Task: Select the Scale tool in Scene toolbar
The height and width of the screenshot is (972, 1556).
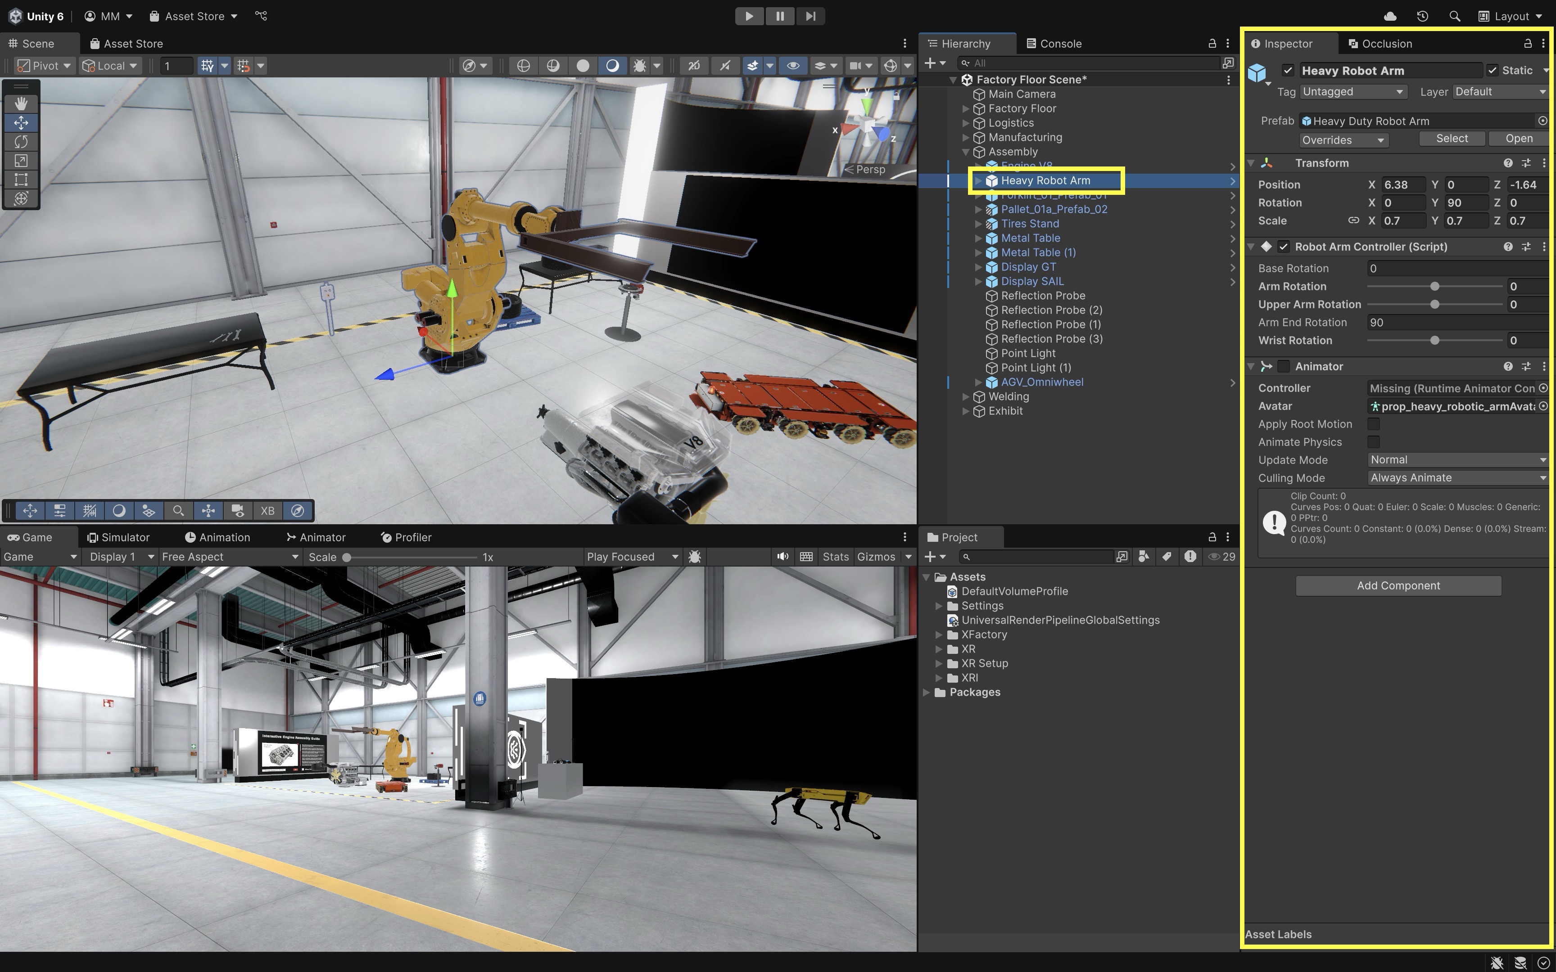Action: click(21, 161)
